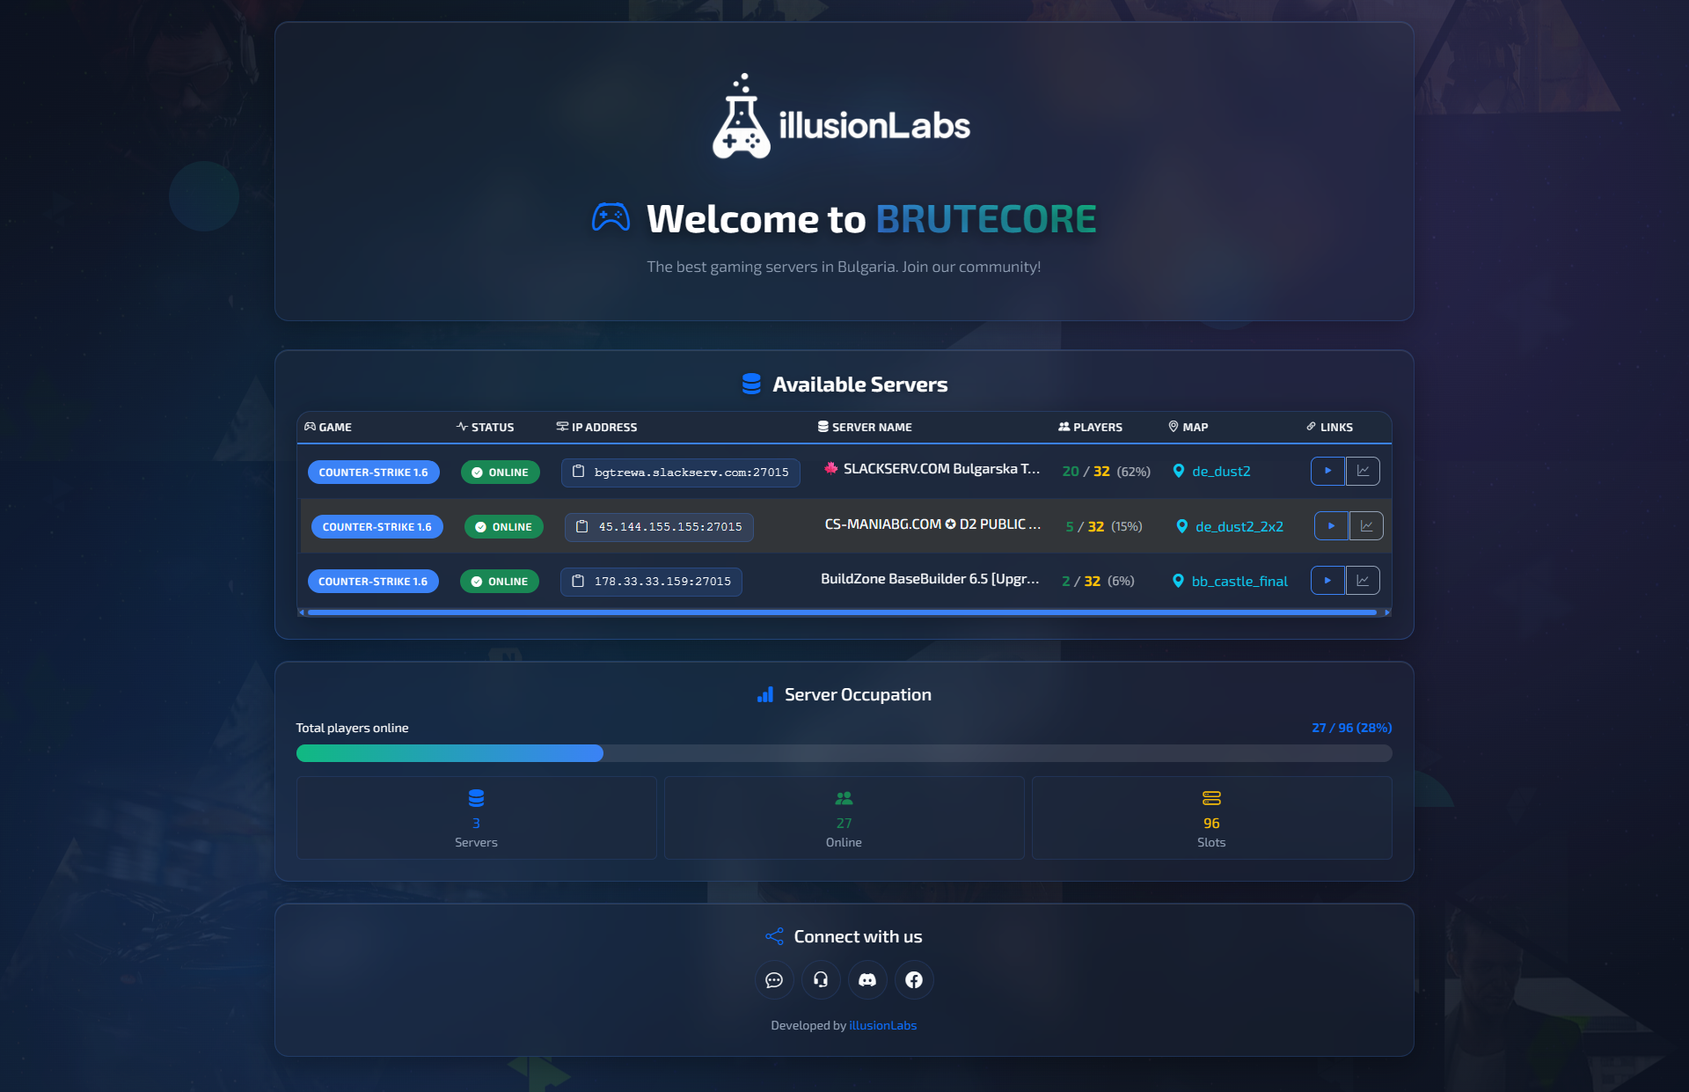Click CS-MANIABG.COM D2 PUBLIC server name
The image size is (1689, 1092).
pos(932,524)
